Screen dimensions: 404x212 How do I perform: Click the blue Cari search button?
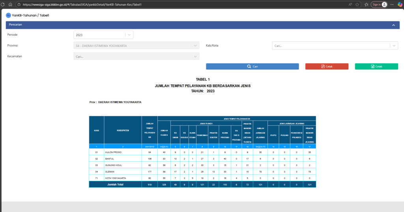252,66
